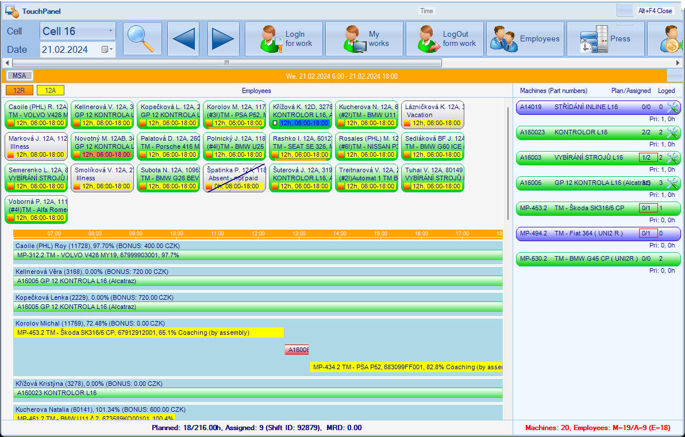685x437 pixels.
Task: Toggle the 12R shift filter
Action: pyautogui.click(x=20, y=90)
